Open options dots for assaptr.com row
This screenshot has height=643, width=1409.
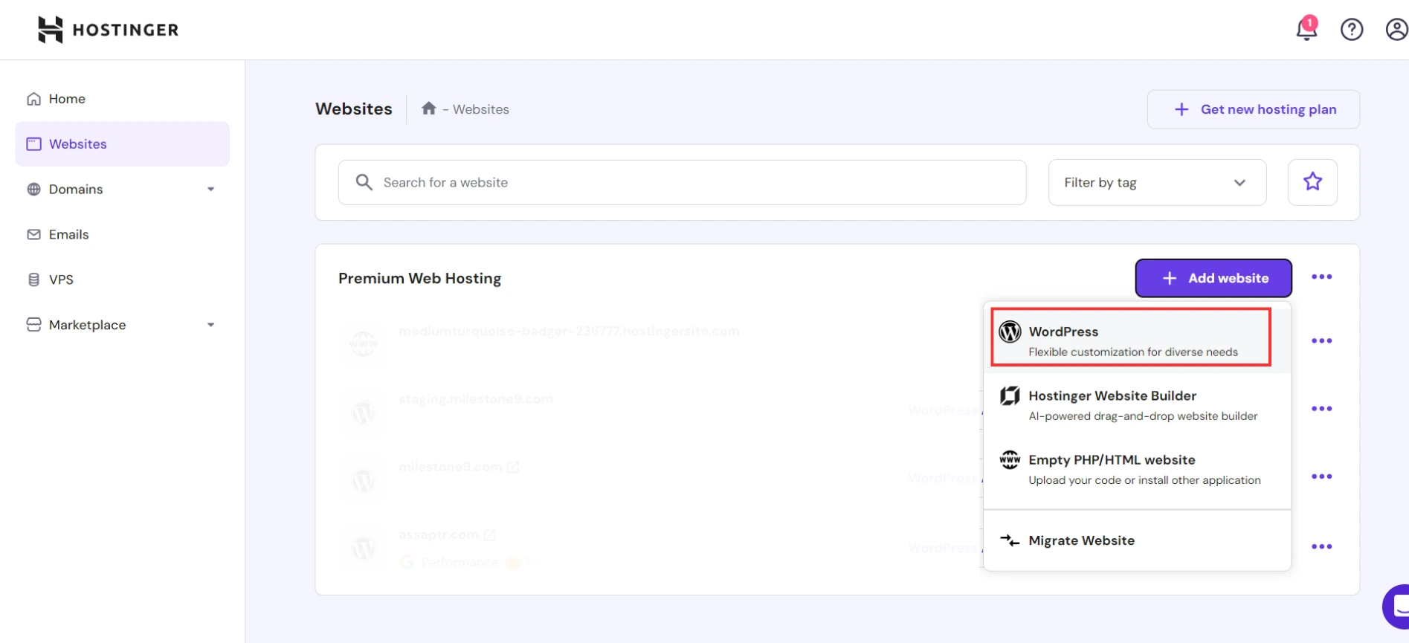(x=1321, y=547)
